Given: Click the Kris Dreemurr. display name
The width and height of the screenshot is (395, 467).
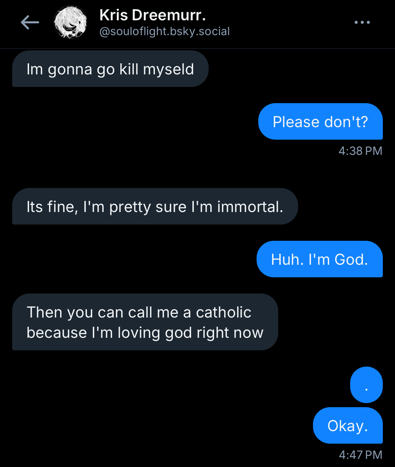Looking at the screenshot, I should tap(153, 15).
